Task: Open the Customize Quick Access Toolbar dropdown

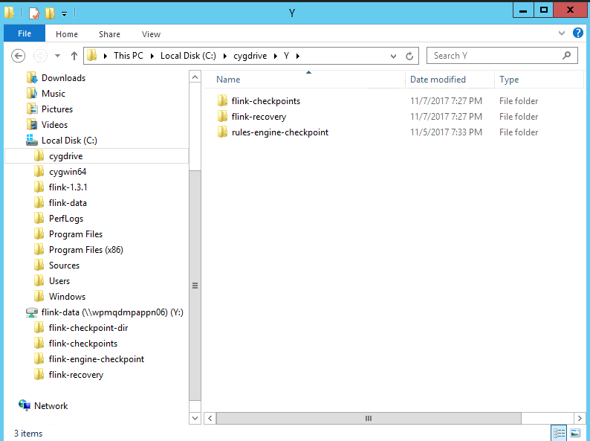Action: [65, 13]
